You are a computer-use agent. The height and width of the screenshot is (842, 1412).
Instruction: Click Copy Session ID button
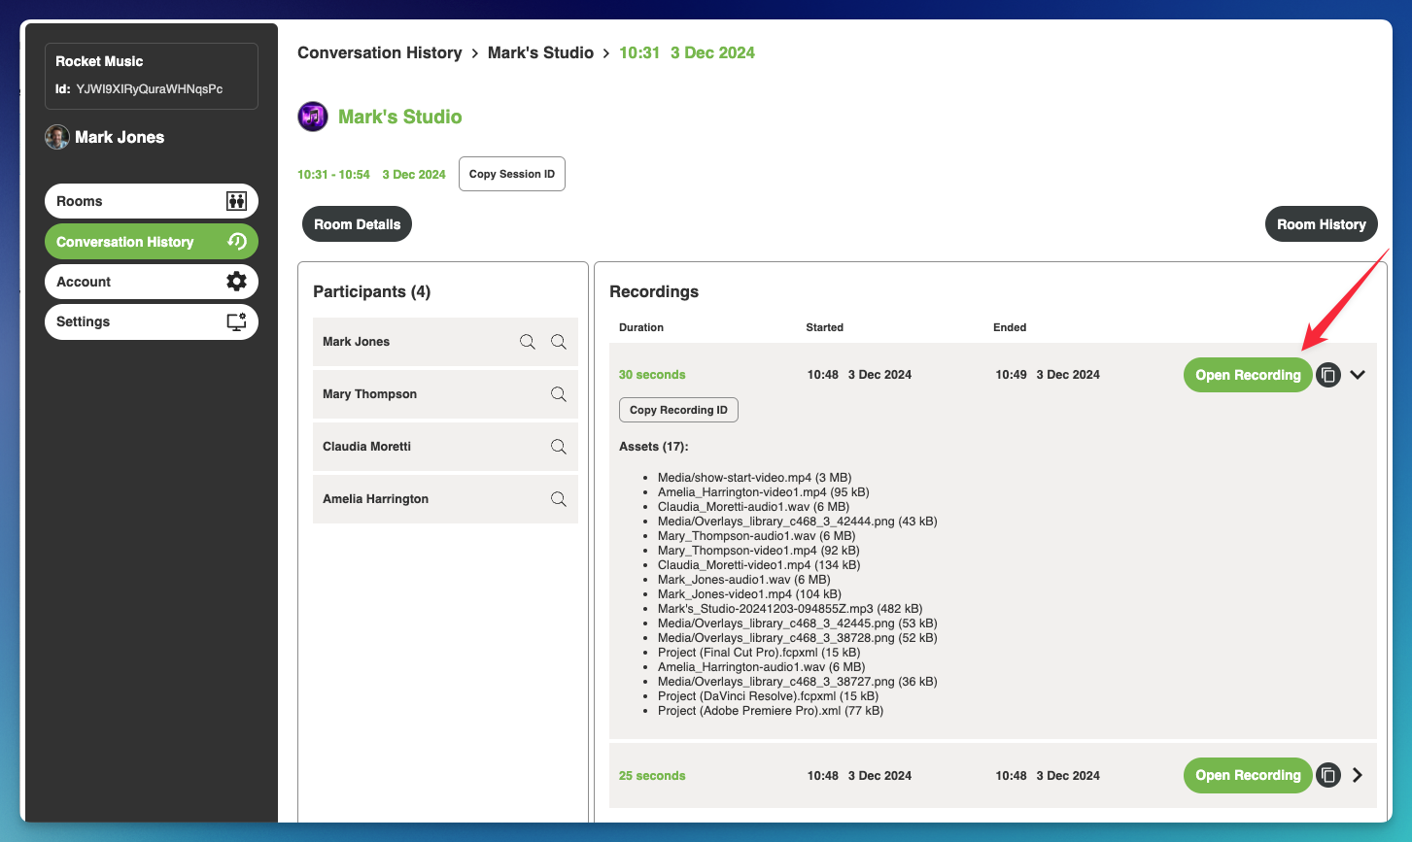512,174
